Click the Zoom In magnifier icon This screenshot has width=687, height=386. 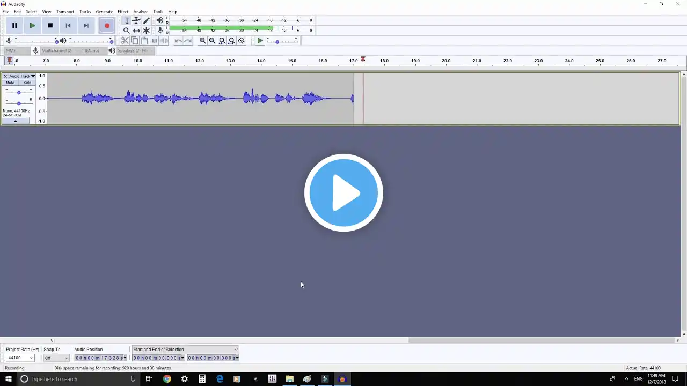[x=202, y=41]
